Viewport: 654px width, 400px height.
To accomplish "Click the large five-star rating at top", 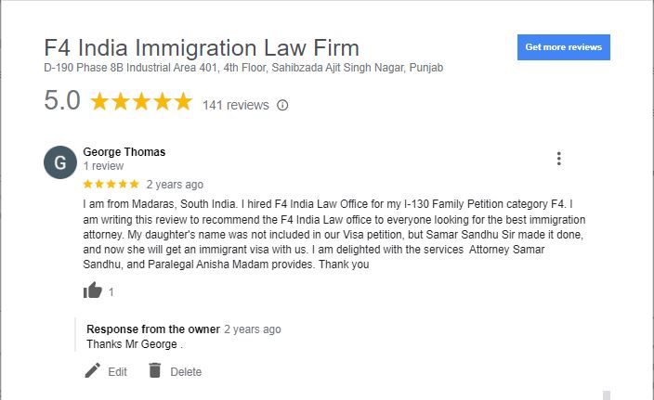I will [141, 101].
